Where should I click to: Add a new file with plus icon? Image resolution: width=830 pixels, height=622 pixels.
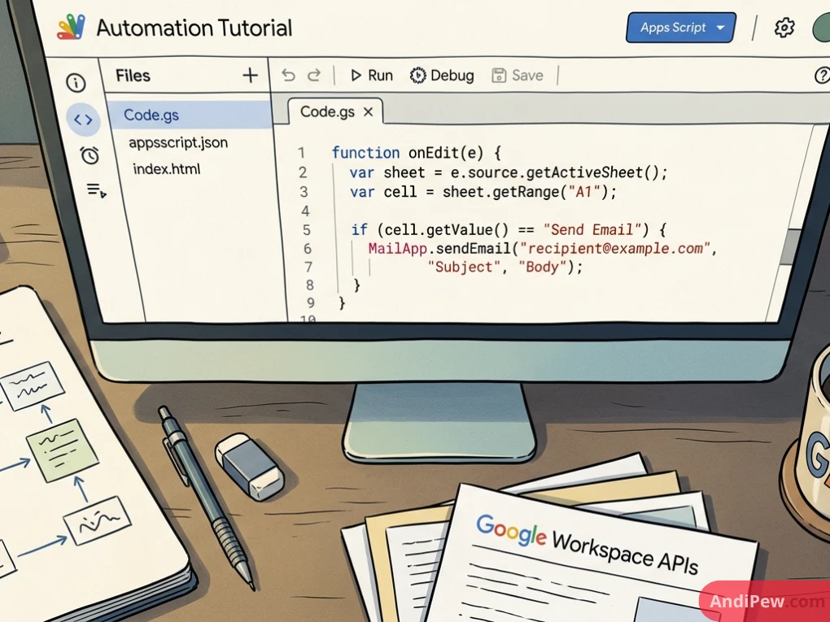pyautogui.click(x=250, y=76)
